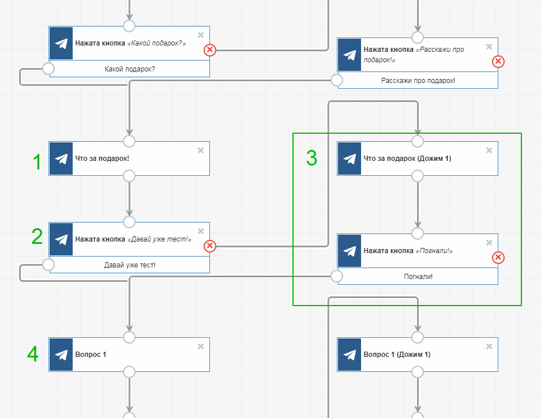Click input connector above «Вопрос 1» block

tap(129, 337)
